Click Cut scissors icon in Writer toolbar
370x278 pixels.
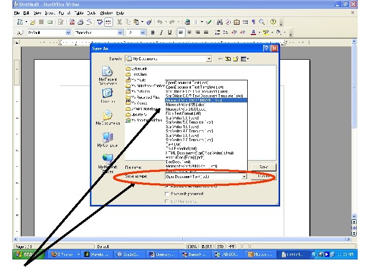[x=120, y=22]
